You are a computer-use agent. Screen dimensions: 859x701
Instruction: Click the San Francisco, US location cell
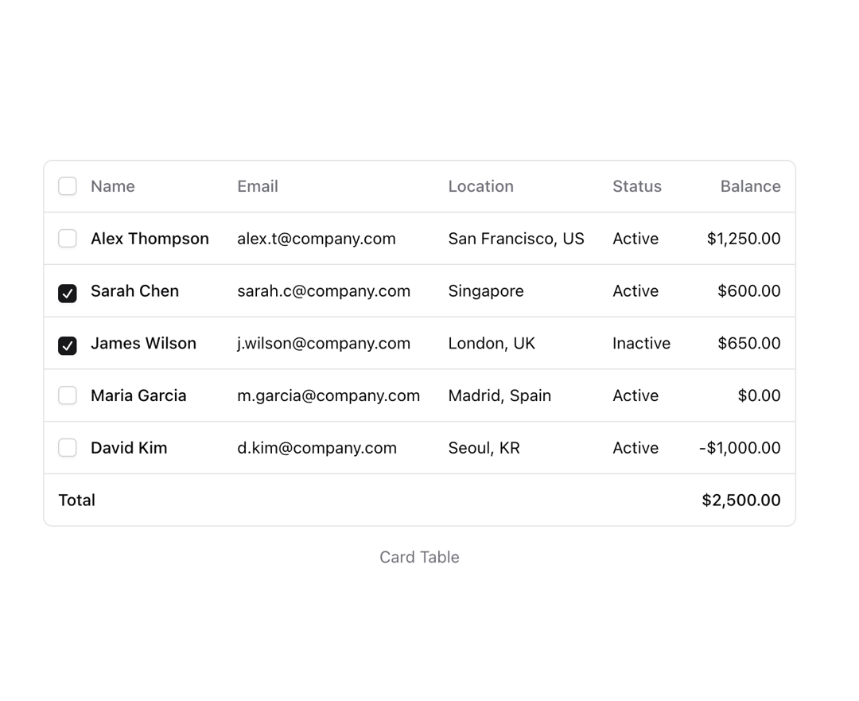click(516, 239)
